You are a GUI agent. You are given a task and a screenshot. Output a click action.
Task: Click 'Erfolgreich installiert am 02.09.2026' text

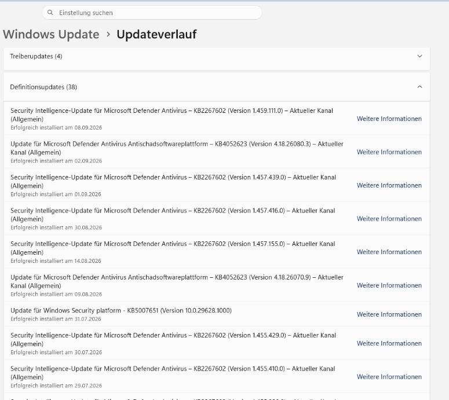[56, 161]
